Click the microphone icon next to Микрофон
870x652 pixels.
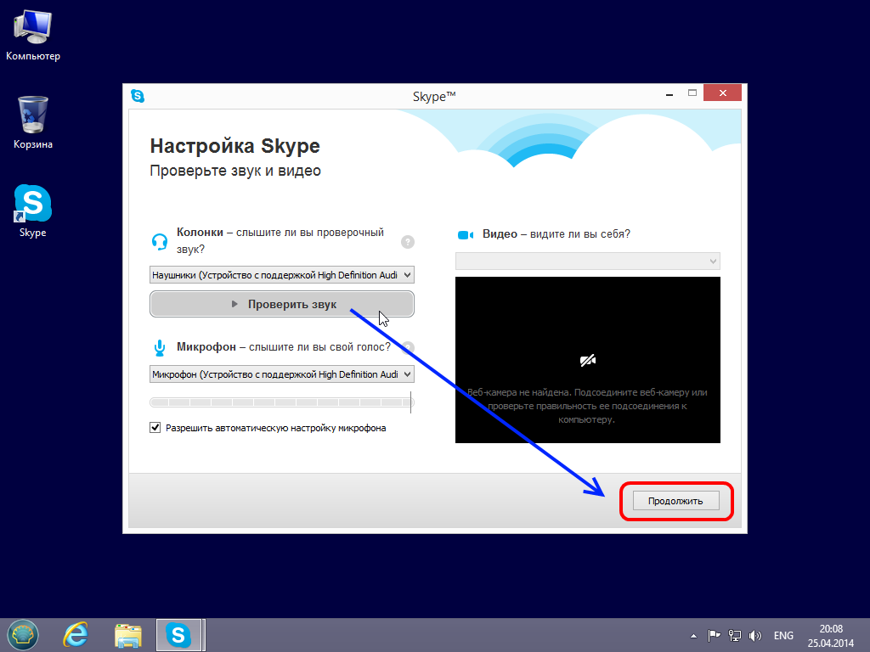[159, 347]
